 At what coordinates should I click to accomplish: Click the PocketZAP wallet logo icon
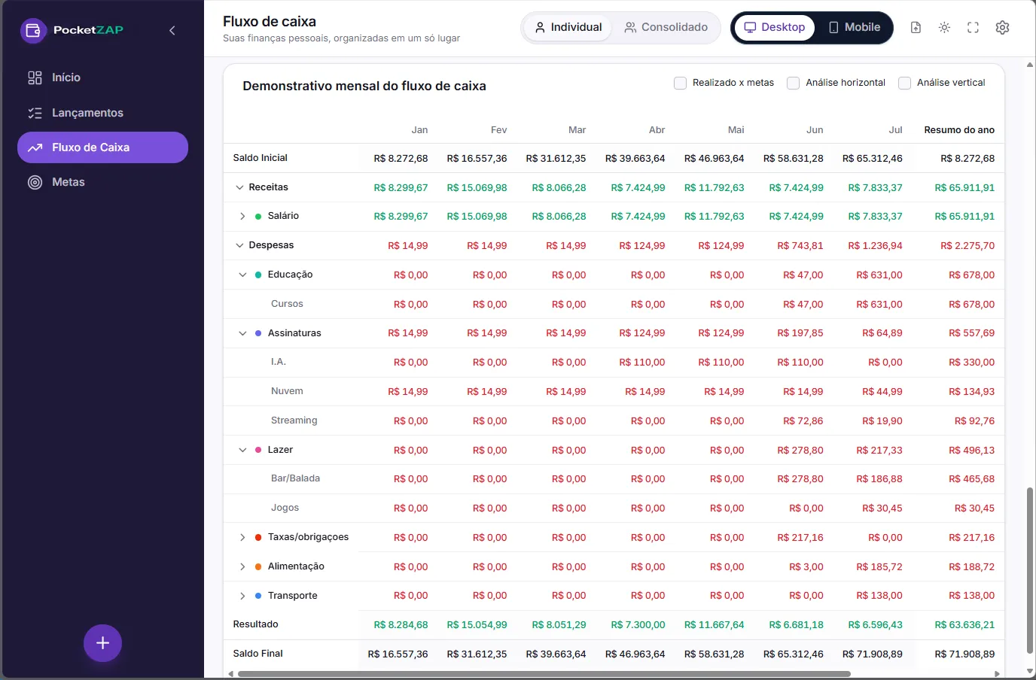click(x=33, y=30)
